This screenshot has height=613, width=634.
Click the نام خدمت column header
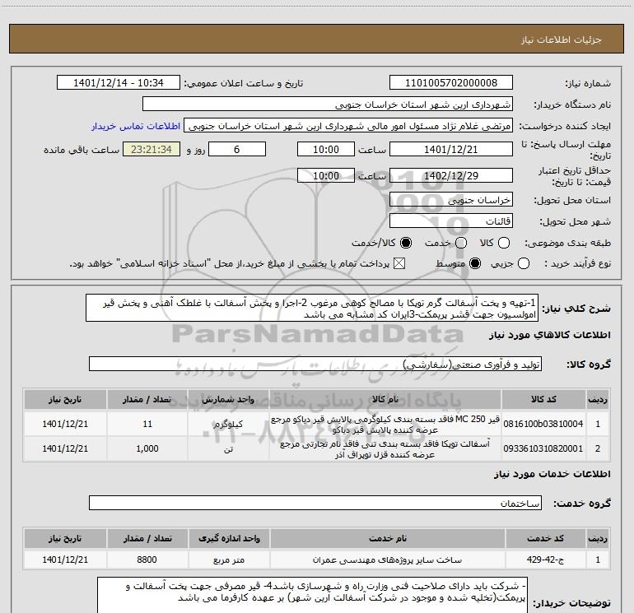click(x=387, y=538)
